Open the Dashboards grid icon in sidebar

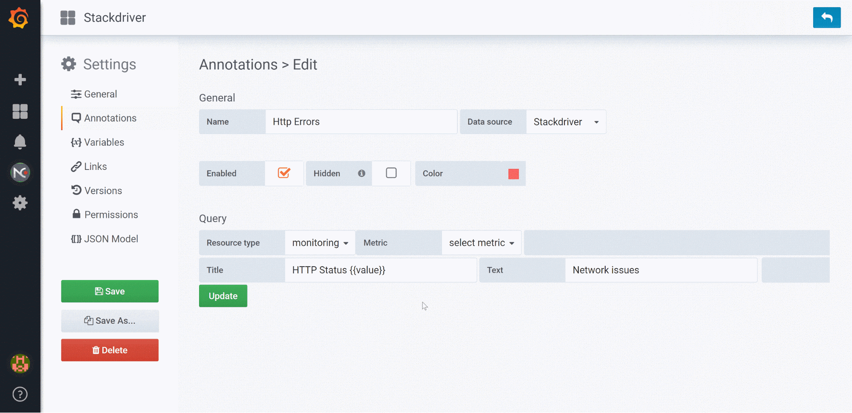pos(20,112)
